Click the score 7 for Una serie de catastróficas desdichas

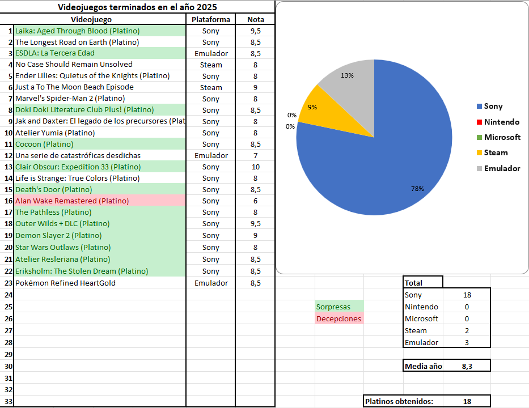click(x=255, y=155)
